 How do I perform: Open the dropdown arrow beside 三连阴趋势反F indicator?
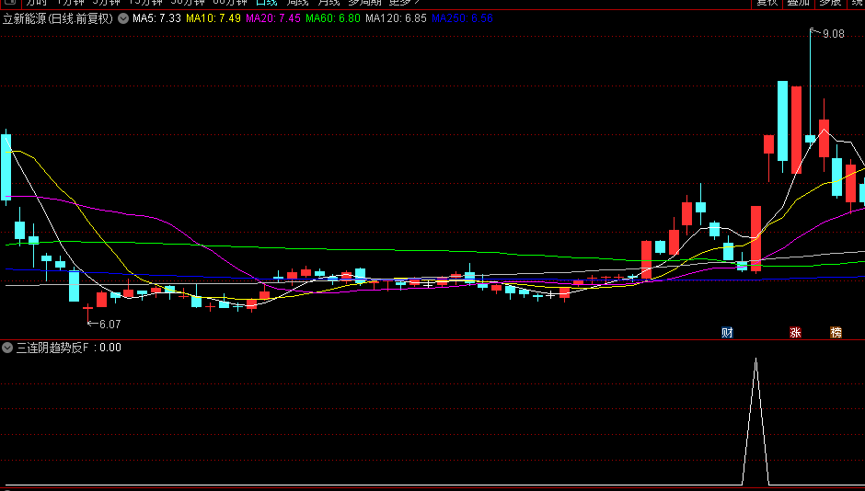[x=7, y=348]
